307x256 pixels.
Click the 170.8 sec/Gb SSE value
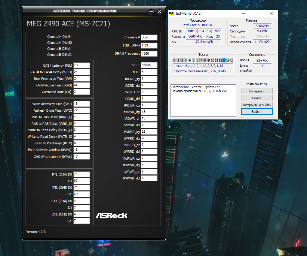click(204, 42)
